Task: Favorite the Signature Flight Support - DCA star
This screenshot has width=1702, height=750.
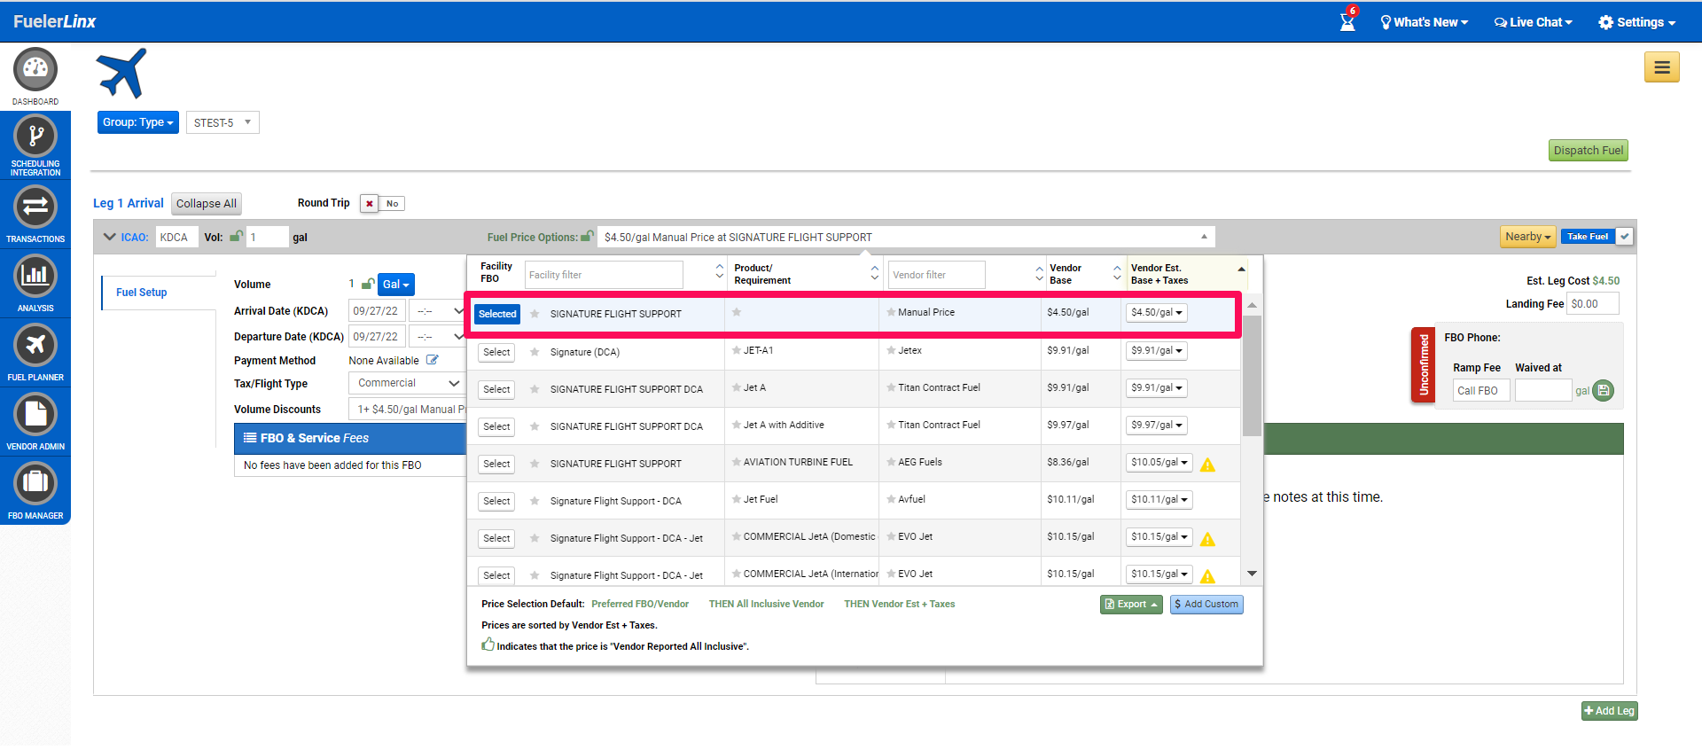Action: [x=535, y=501]
